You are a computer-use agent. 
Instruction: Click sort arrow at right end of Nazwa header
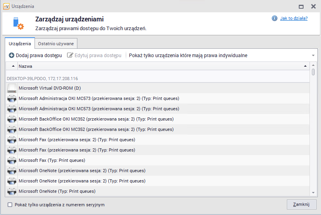coord(305,66)
